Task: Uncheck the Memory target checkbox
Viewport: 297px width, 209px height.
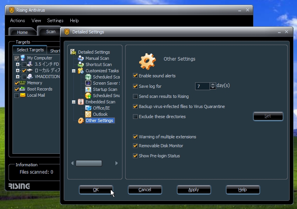Action: point(17,83)
